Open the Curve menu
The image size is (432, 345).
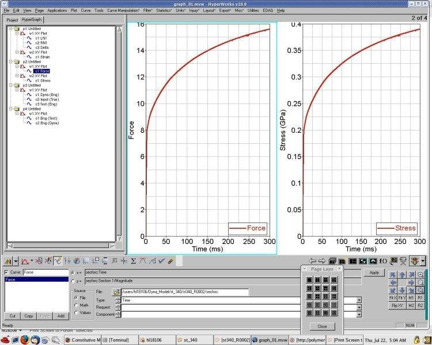coord(86,10)
